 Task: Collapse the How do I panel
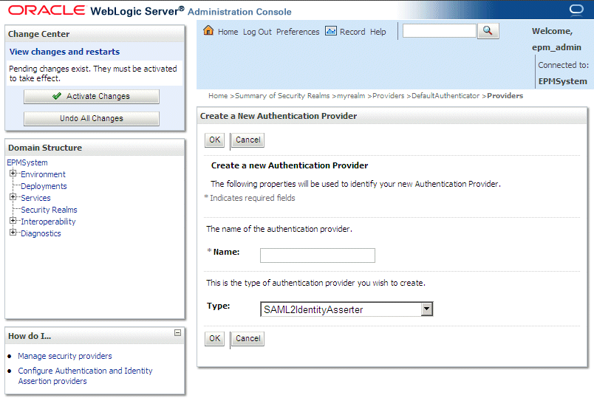coord(177,333)
